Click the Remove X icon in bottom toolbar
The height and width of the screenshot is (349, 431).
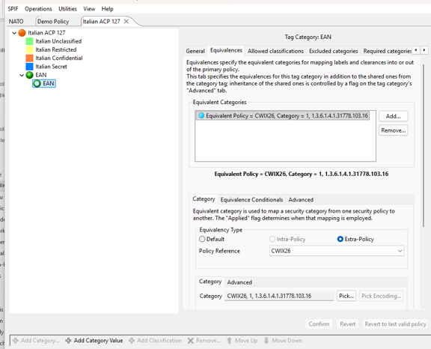[x=191, y=341]
